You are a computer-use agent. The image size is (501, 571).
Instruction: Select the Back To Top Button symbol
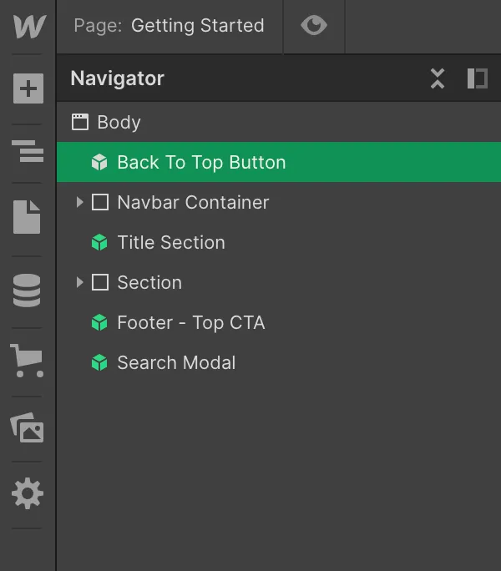click(201, 162)
